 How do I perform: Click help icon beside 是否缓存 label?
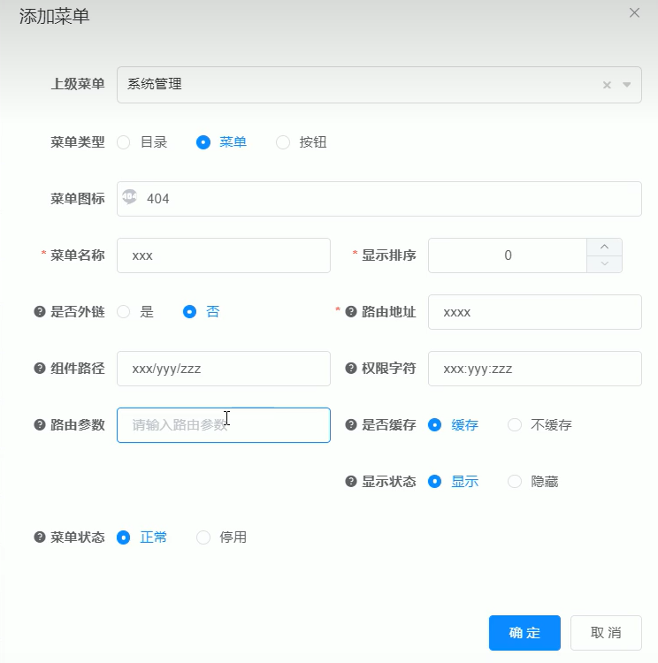(x=350, y=424)
